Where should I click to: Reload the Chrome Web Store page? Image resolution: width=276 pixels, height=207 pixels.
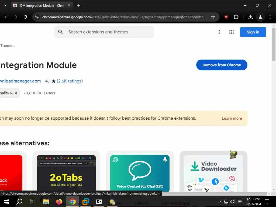pos(25,17)
